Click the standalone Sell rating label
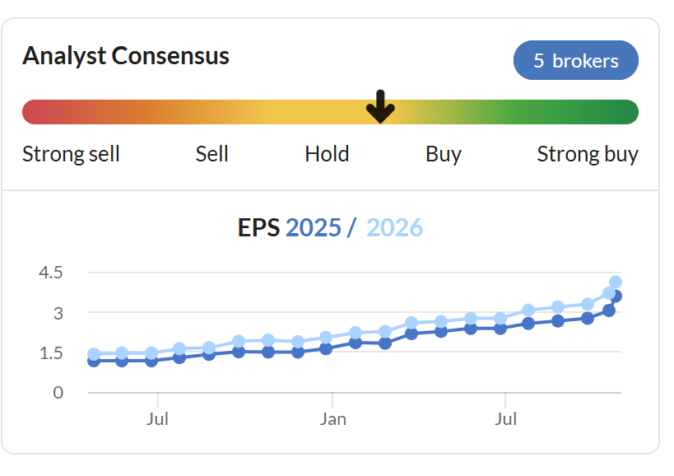Screen dimensions: 674x476 212,154
